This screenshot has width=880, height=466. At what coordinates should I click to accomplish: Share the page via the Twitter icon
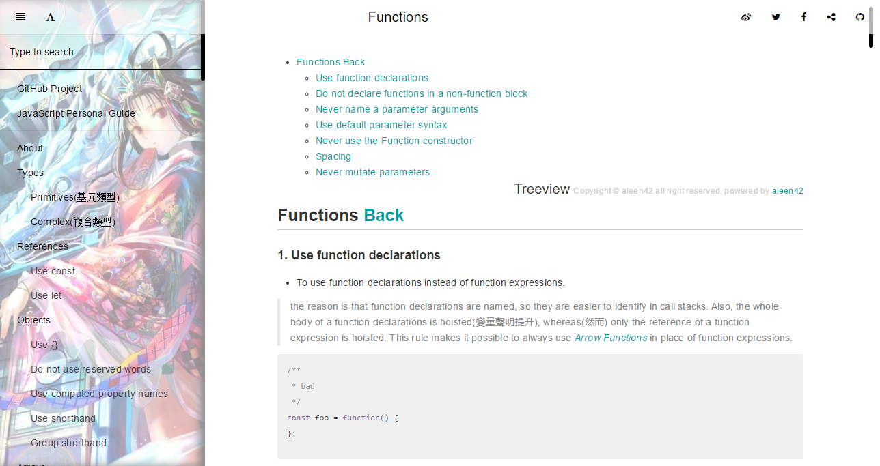[x=776, y=17]
